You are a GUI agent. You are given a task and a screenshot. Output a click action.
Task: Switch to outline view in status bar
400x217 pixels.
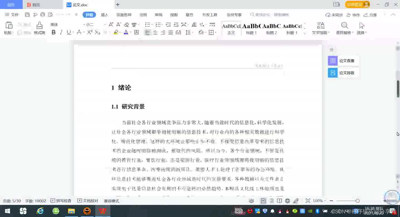click(x=272, y=201)
